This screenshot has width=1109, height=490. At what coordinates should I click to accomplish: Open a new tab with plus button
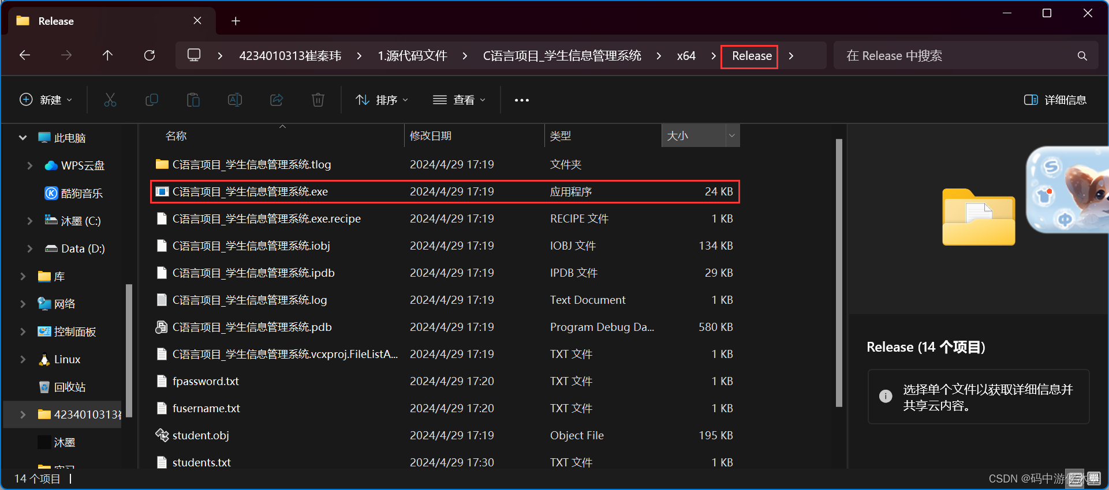click(x=236, y=21)
